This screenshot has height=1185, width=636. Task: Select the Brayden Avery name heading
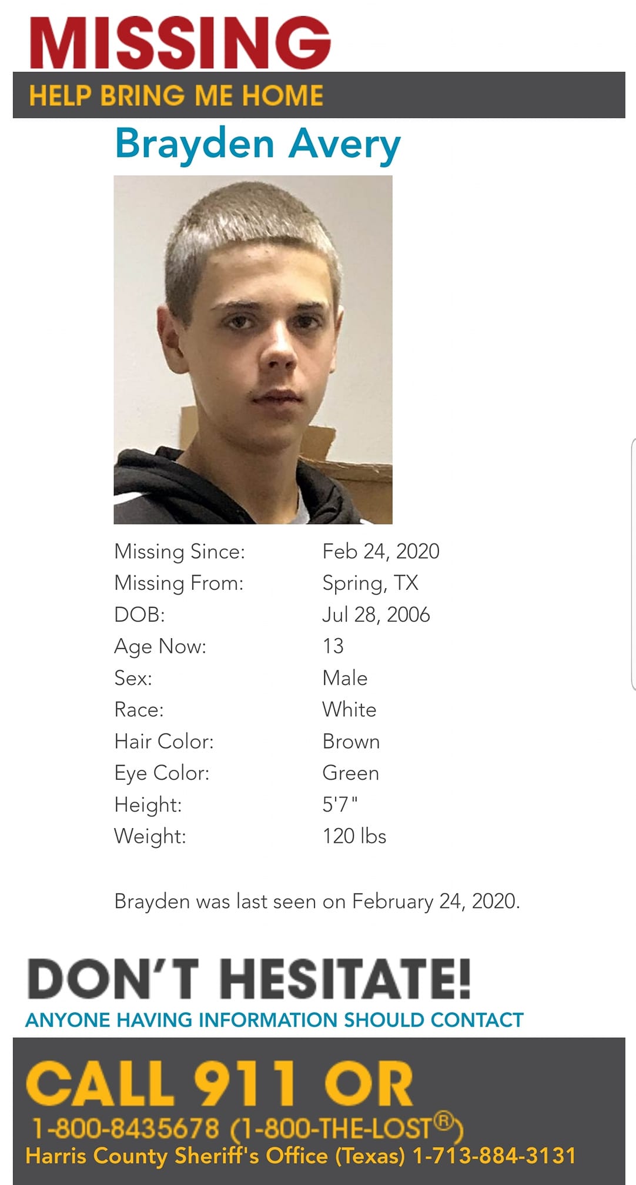257,144
